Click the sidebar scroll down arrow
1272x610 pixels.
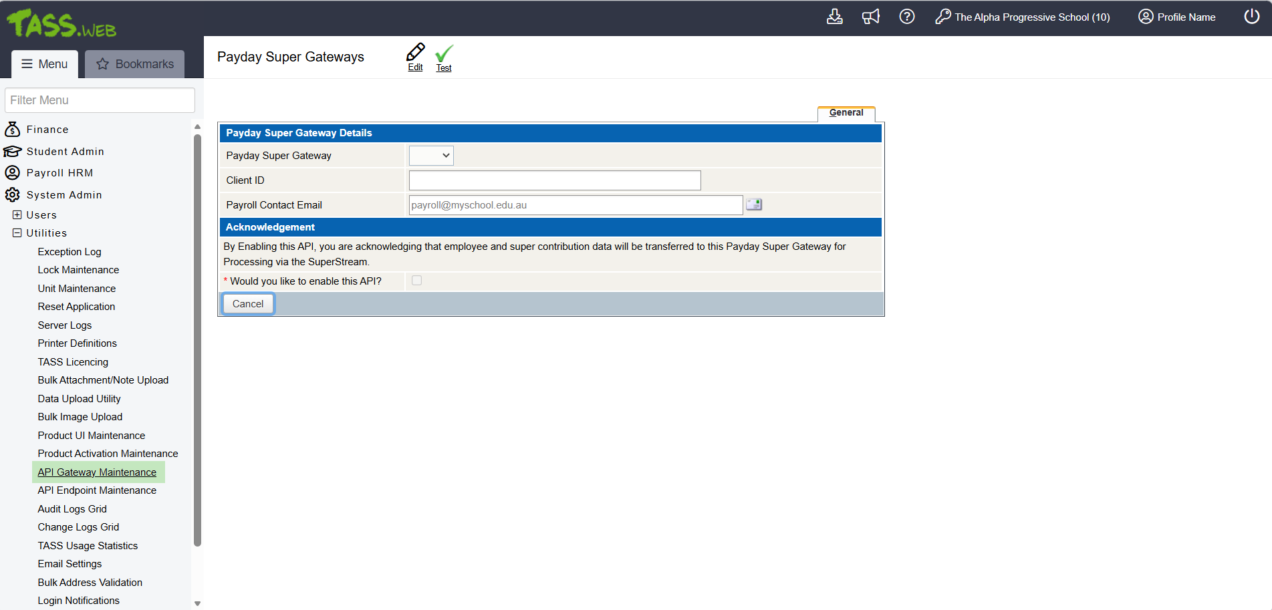[x=197, y=603]
